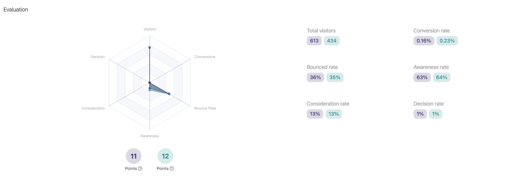Expand details for Decision rate metric
This screenshot has height=187, width=509.
point(429,104)
